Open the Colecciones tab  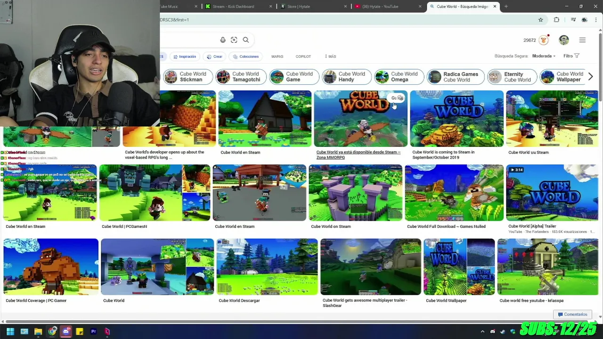pyautogui.click(x=246, y=56)
